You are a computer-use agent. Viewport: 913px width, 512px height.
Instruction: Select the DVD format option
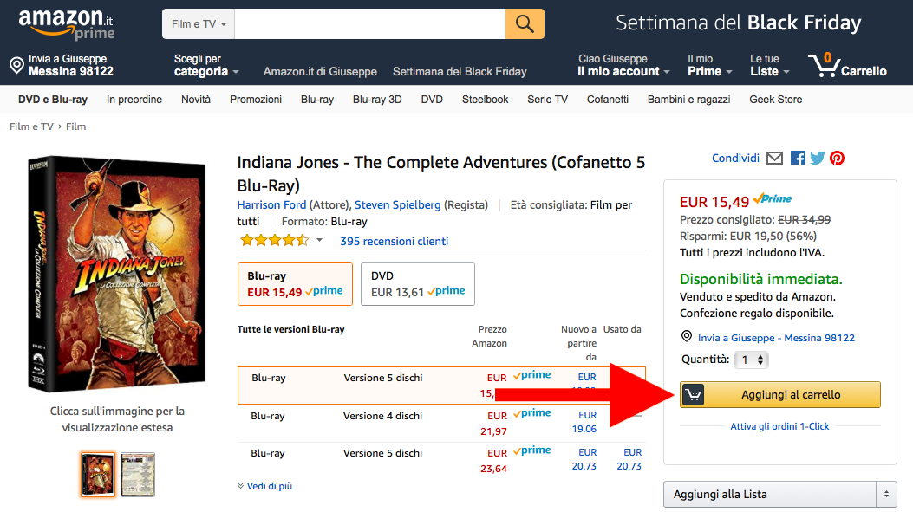418,284
